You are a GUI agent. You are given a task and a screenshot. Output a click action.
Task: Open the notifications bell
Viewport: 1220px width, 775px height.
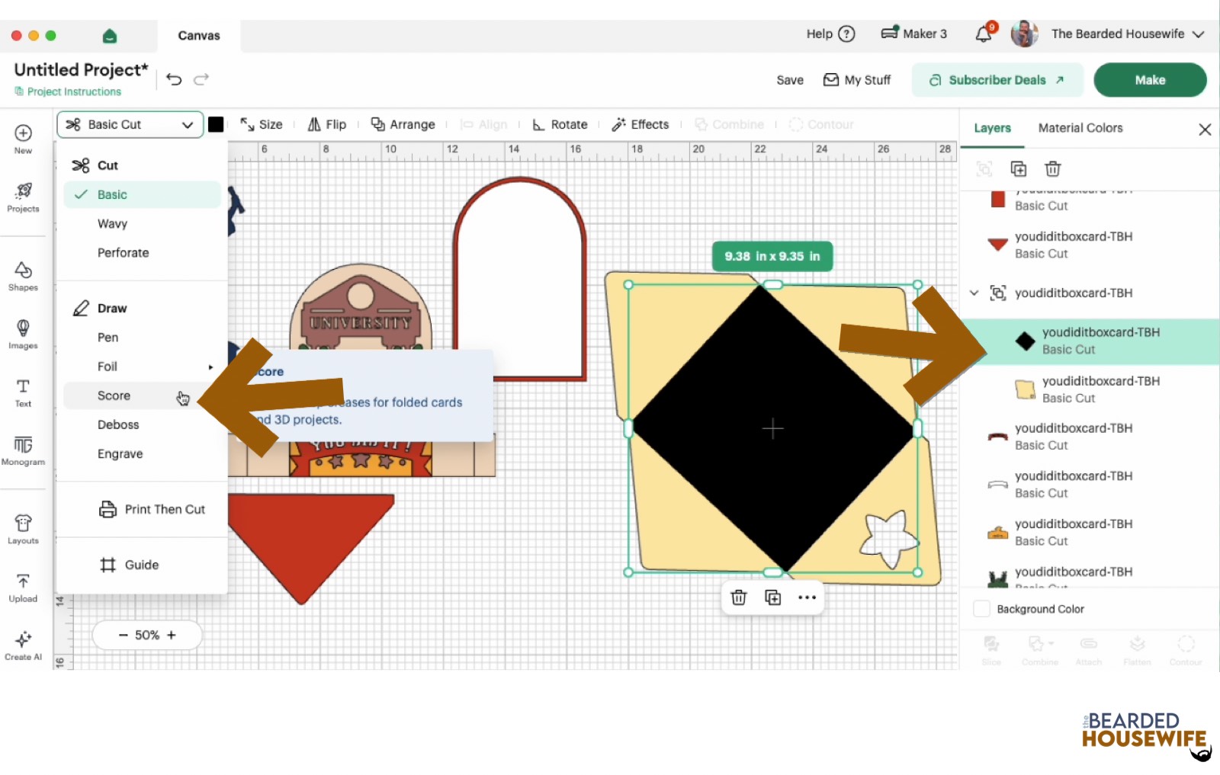click(984, 34)
